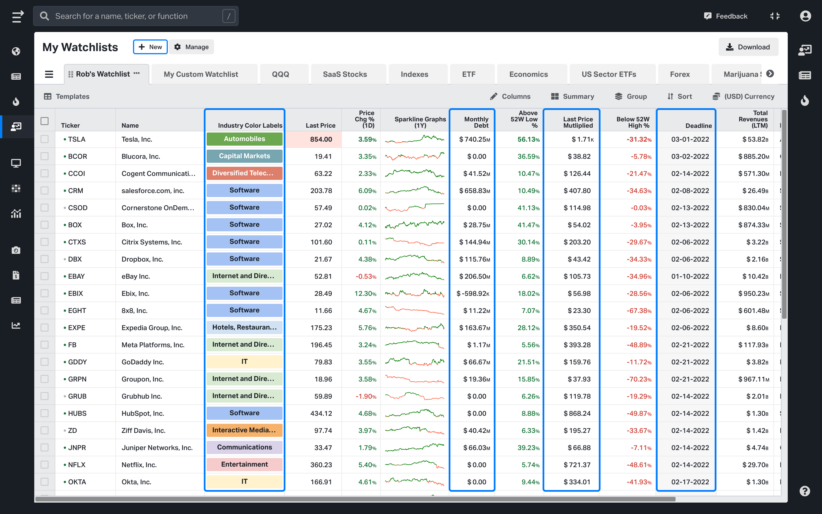Switch to the SaaS Stocks tab
The height and width of the screenshot is (514, 822).
tap(345, 74)
